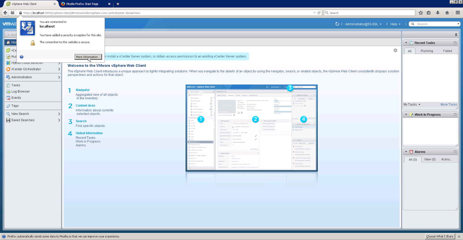Click the Saved Searches icon
This screenshot has width=463, height=240.
(x=8, y=120)
